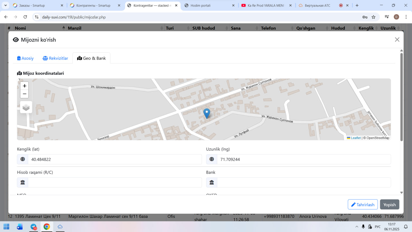This screenshot has width=412, height=232.
Task: Close the Mijozni ko'rish dialog
Action: [397, 40]
